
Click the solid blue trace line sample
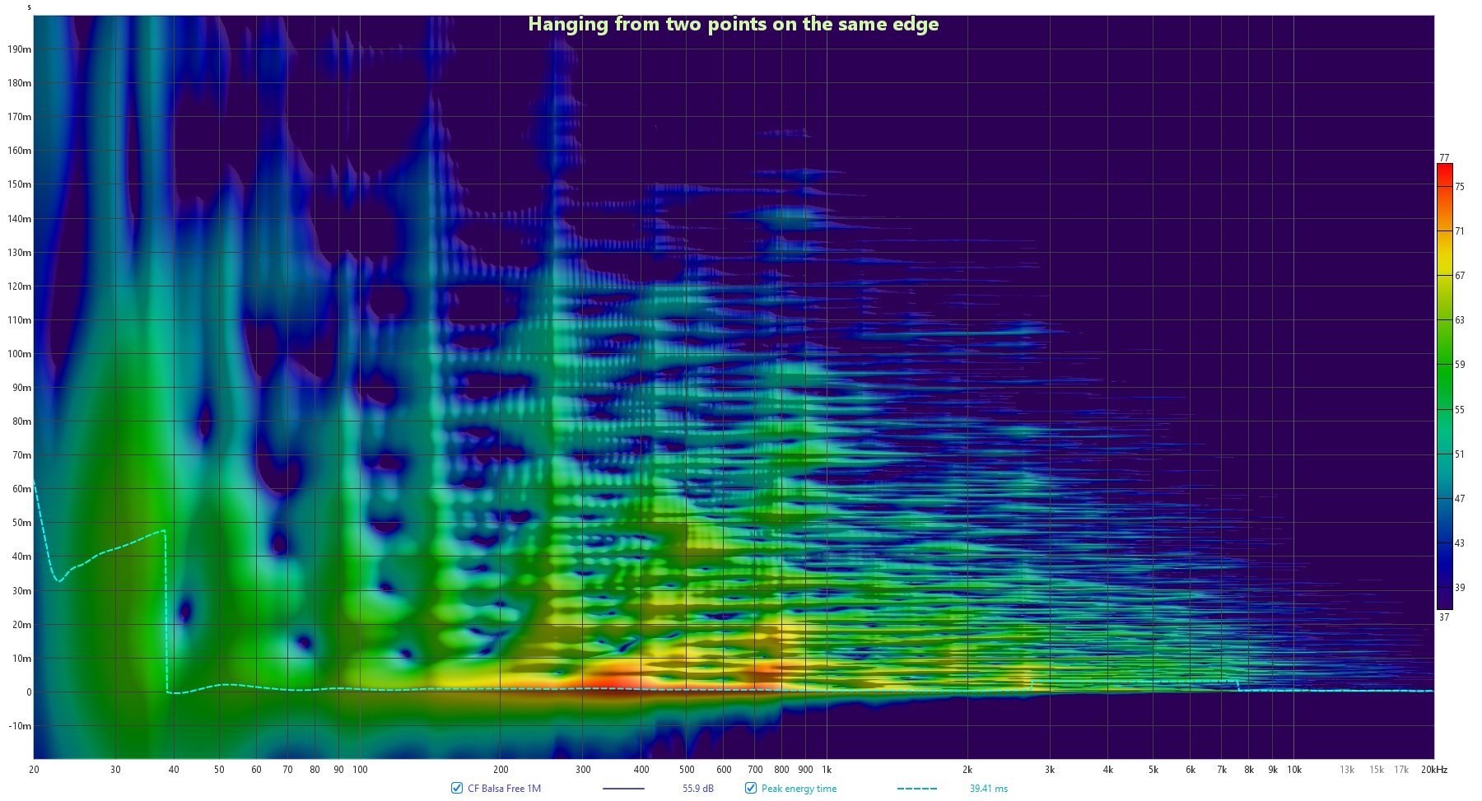(x=623, y=789)
